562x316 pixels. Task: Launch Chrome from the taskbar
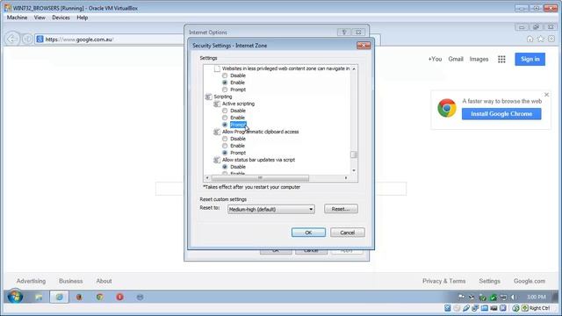tap(99, 297)
